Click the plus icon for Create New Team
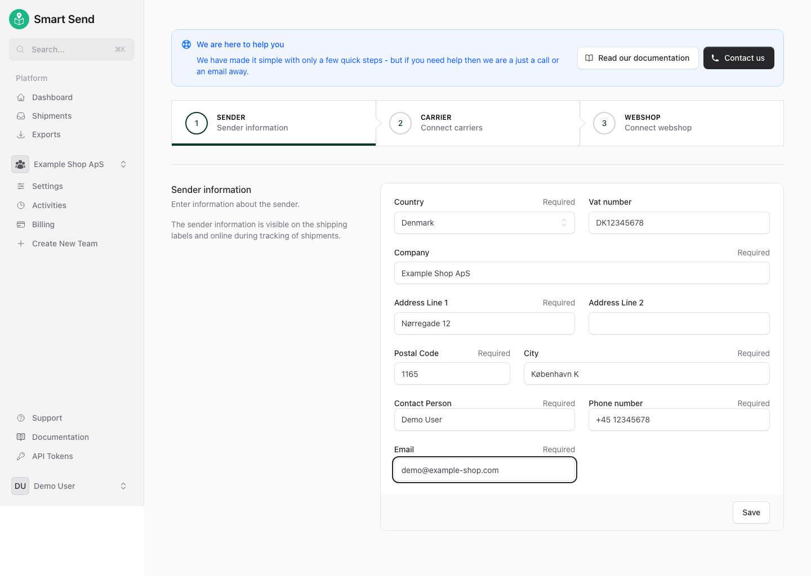Image resolution: width=811 pixels, height=576 pixels. tap(21, 244)
